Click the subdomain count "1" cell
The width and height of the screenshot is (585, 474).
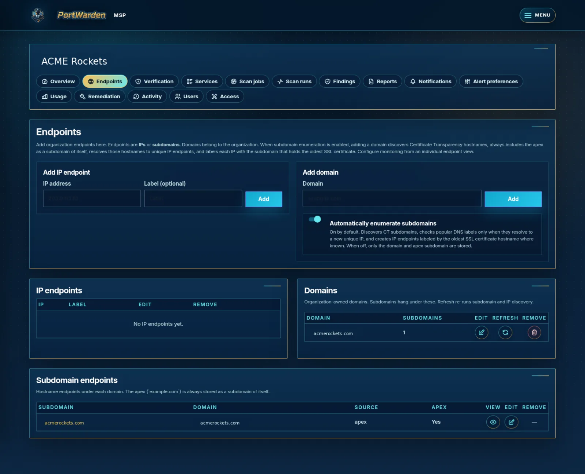404,333
